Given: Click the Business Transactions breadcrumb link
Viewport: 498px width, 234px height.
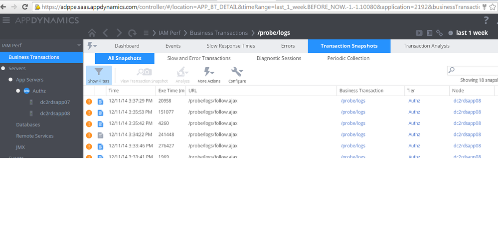Looking at the screenshot, I should click(219, 33).
